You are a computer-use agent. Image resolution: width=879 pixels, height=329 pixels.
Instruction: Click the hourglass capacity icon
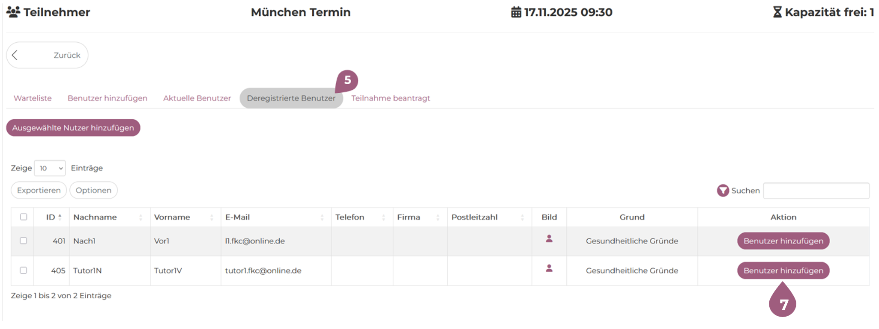click(777, 12)
